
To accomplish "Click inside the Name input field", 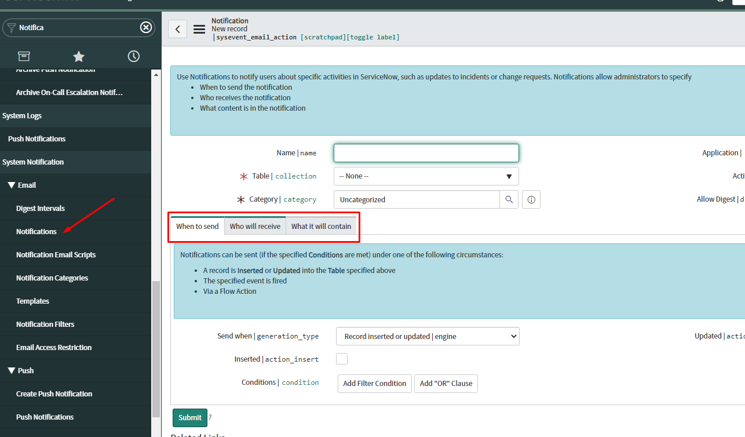I will (x=426, y=152).
